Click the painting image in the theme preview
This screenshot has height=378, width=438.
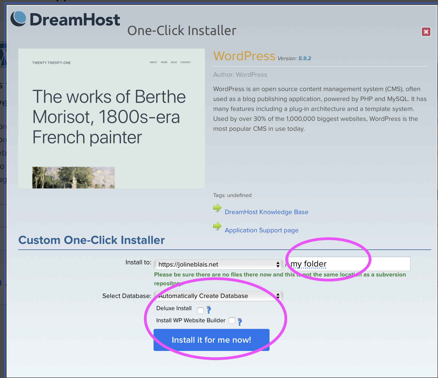coord(73,177)
